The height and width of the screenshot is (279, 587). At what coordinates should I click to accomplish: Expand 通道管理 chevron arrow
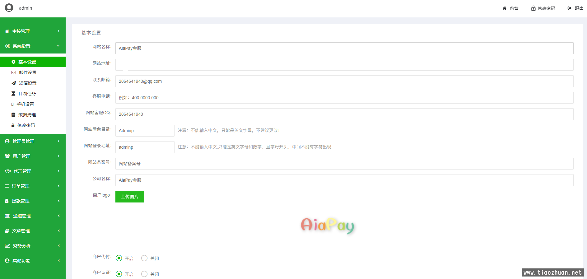pyautogui.click(x=58, y=216)
